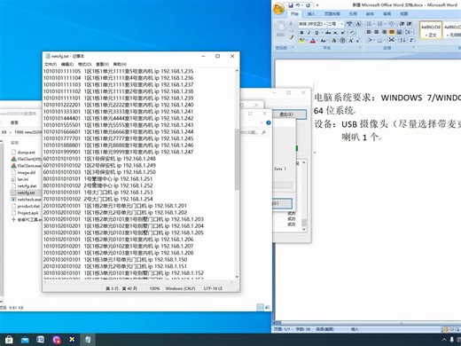Image resolution: width=461 pixels, height=346 pixels.
Task: Click the Notepad vertical scrollbar thumb
Action: (237, 159)
